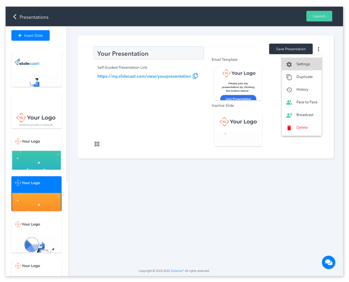Viewport: 349px width, 282px height.
Task: Click the copy link clipboard icon
Action: (x=195, y=76)
